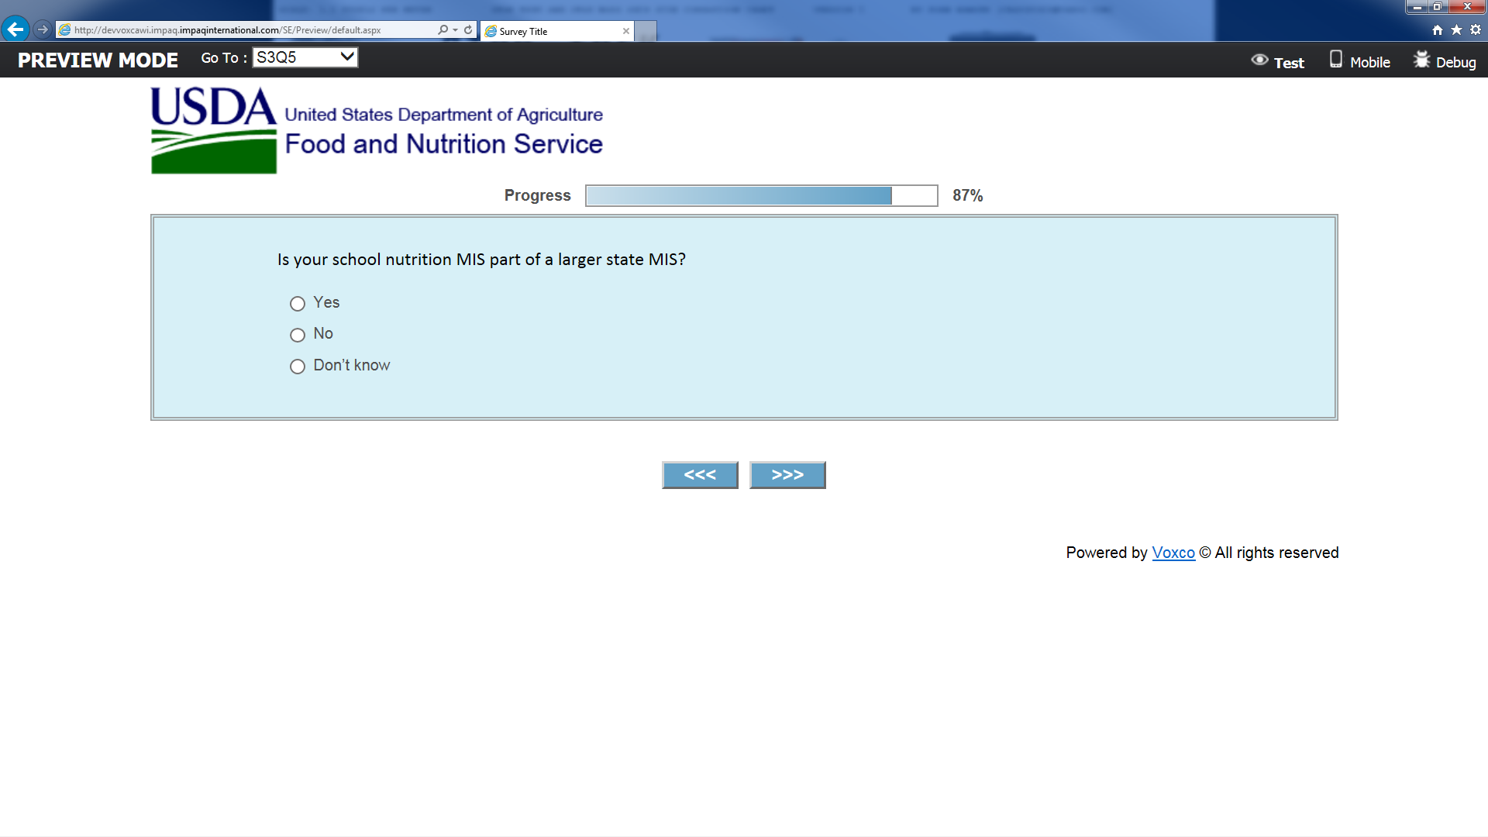Click the browser back arrow button
Image resolution: width=1488 pixels, height=837 pixels.
tap(15, 29)
